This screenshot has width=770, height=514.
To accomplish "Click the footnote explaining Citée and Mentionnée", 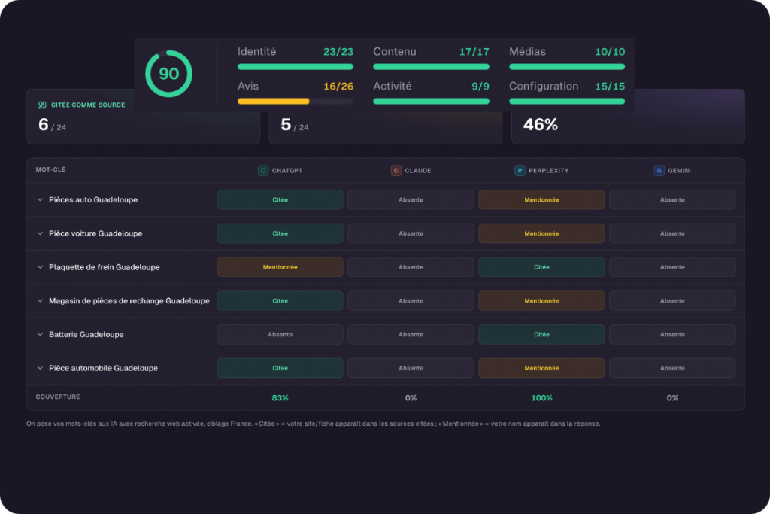I will tap(313, 424).
